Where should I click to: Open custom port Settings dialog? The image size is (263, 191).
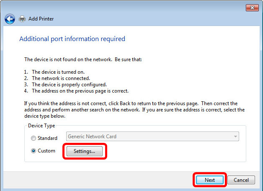[x=85, y=151]
